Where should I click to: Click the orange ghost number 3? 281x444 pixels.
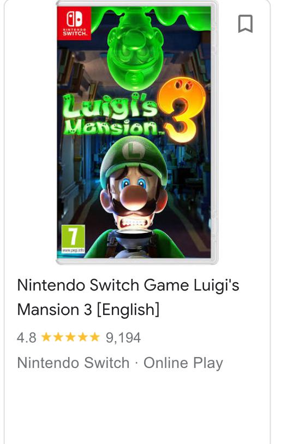tap(182, 110)
